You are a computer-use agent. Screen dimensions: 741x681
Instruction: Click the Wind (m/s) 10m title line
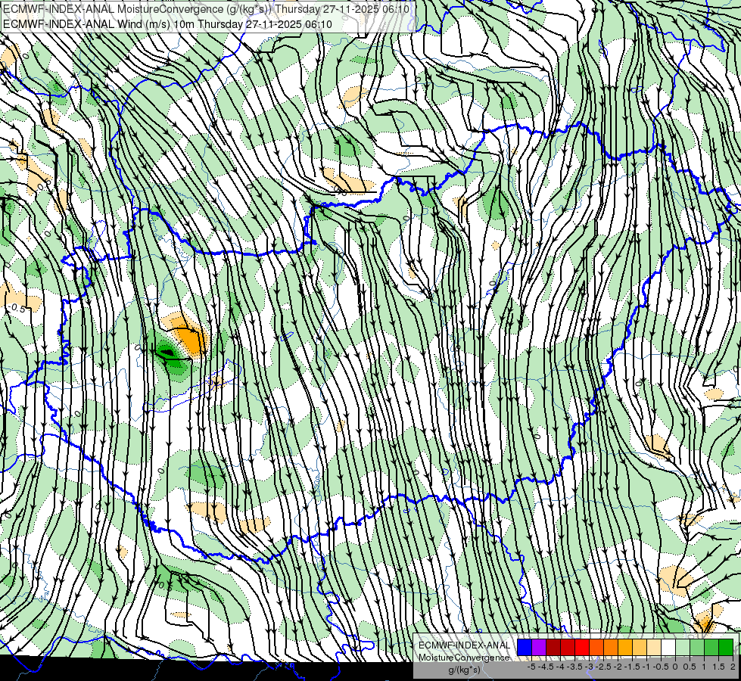167,24
